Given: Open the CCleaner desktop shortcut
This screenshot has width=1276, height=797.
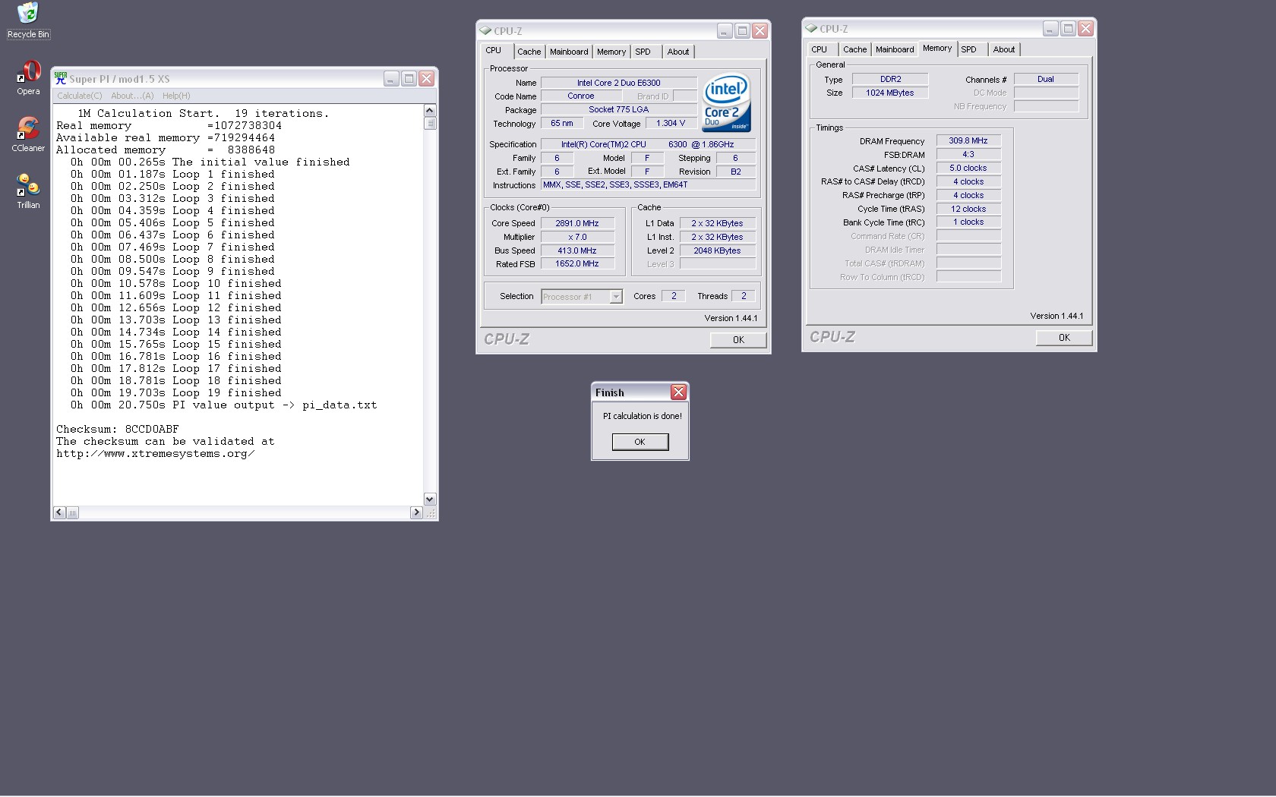Looking at the screenshot, I should click(x=28, y=134).
